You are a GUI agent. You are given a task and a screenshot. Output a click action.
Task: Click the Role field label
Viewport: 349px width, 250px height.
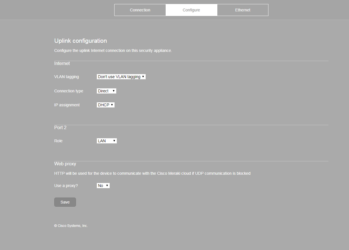pos(58,141)
